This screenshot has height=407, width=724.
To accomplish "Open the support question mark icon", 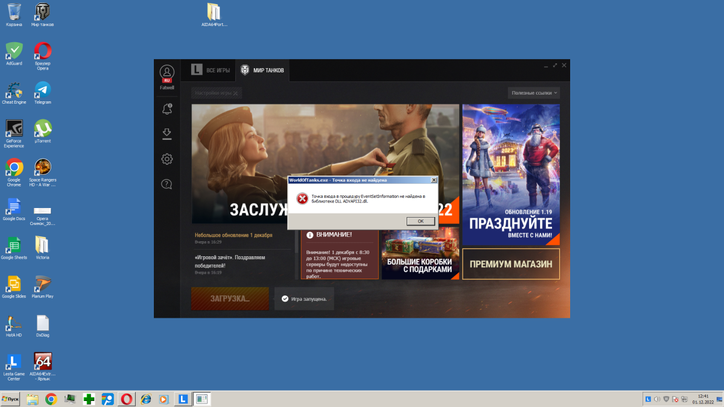I will click(167, 185).
